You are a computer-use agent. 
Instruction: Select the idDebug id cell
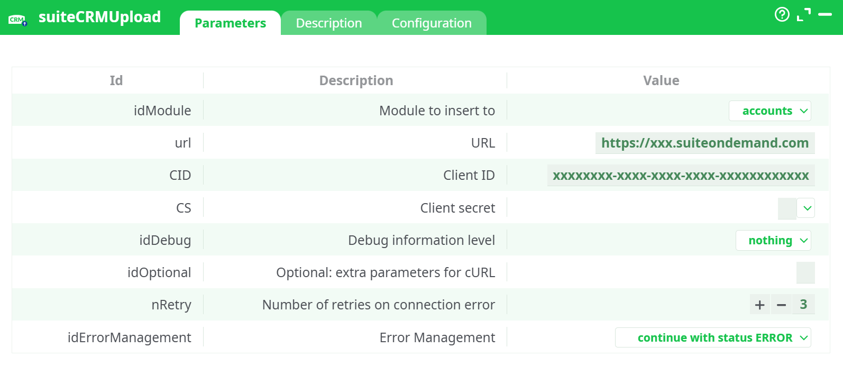click(165, 240)
